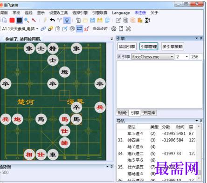Click the blue edit note icon
The image size is (207, 183).
pyautogui.click(x=65, y=29)
